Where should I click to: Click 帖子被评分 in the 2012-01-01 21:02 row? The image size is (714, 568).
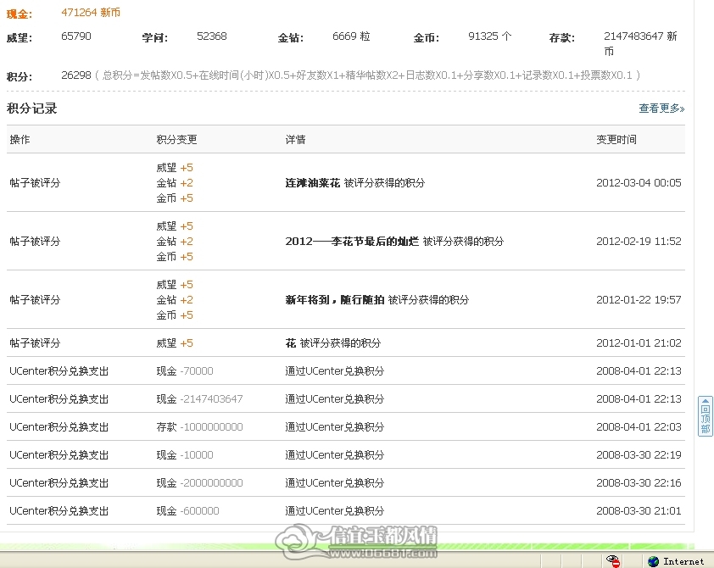[35, 343]
